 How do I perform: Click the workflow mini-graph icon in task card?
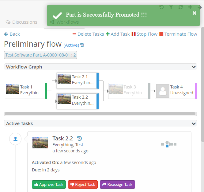click(169, 144)
